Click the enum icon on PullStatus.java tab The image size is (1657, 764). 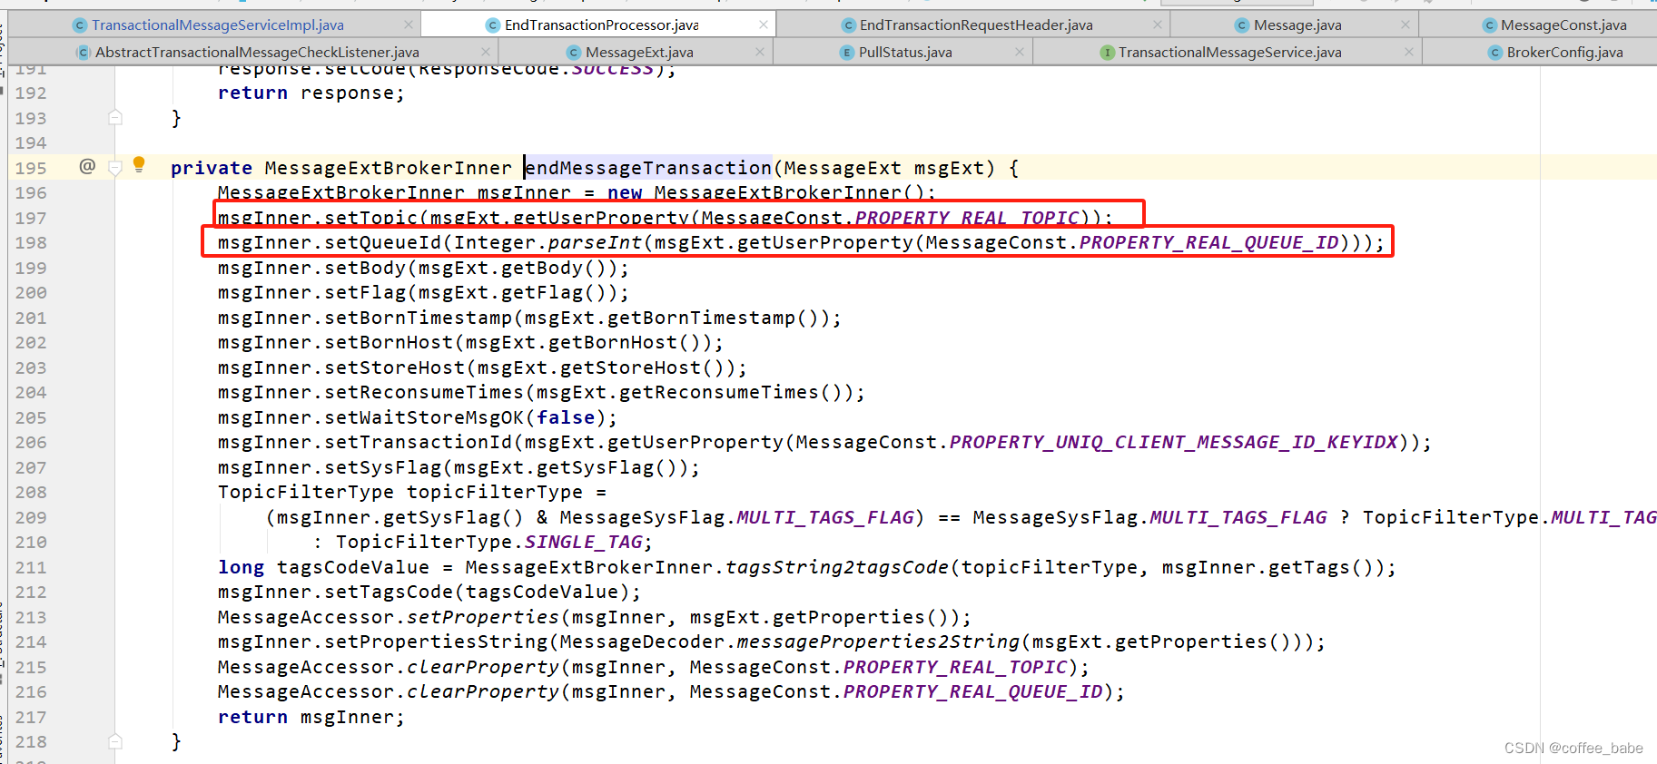(847, 53)
